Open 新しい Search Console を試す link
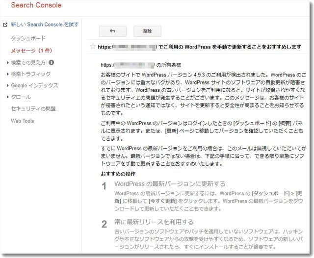The height and width of the screenshot is (258, 314). click(x=45, y=25)
